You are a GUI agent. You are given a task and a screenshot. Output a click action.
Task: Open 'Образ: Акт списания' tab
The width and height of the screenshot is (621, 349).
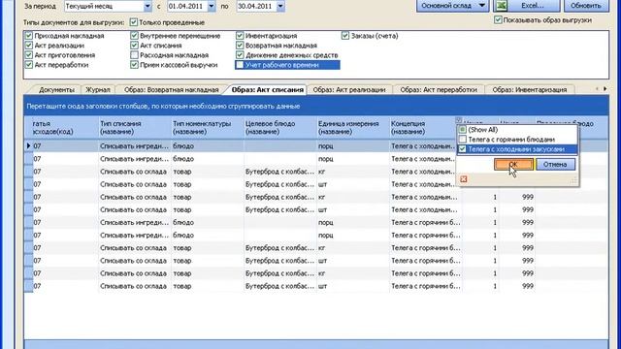click(x=268, y=90)
